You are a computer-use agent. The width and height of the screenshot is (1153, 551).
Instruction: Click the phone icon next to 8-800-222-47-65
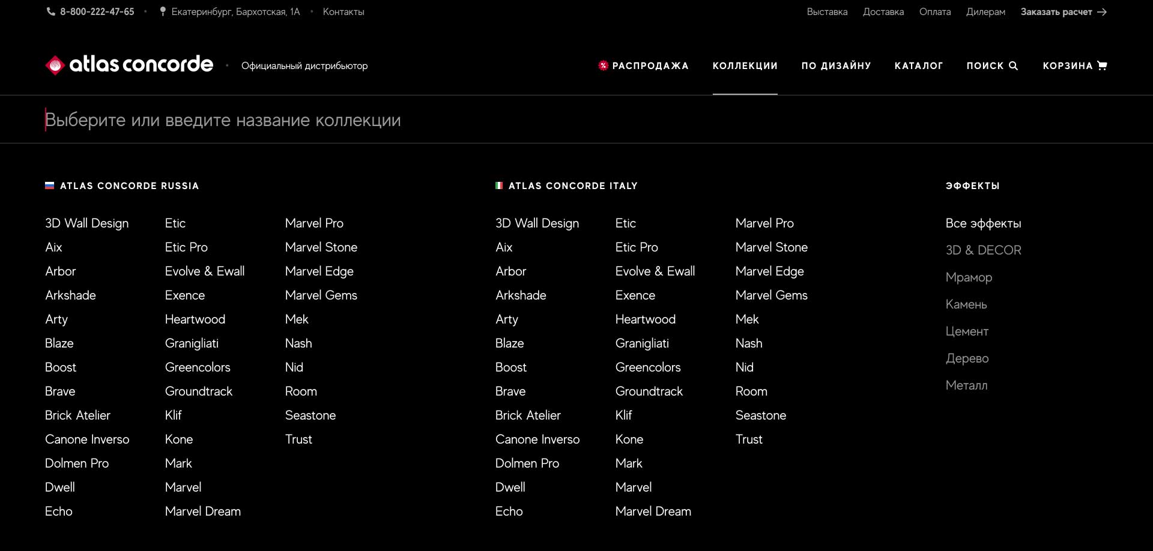coord(51,12)
